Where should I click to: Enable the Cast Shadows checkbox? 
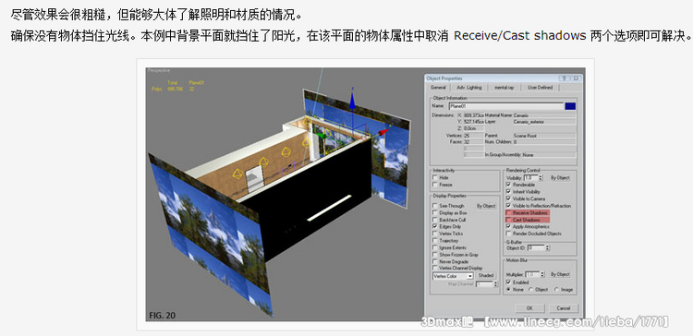tap(509, 220)
